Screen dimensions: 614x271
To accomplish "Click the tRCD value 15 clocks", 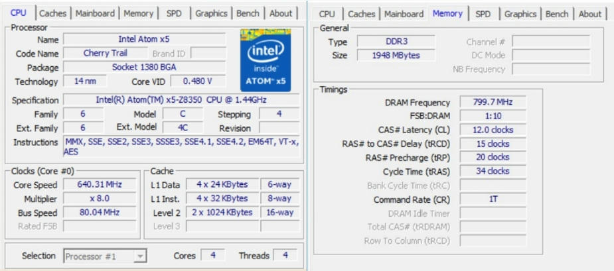I will [x=493, y=144].
